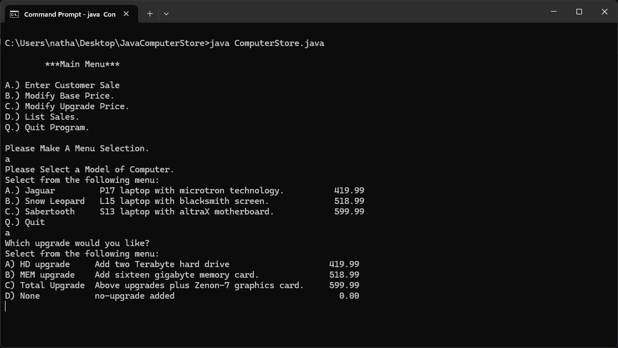Image resolution: width=618 pixels, height=348 pixels.
Task: Close the Command Prompt window
Action: (x=604, y=12)
